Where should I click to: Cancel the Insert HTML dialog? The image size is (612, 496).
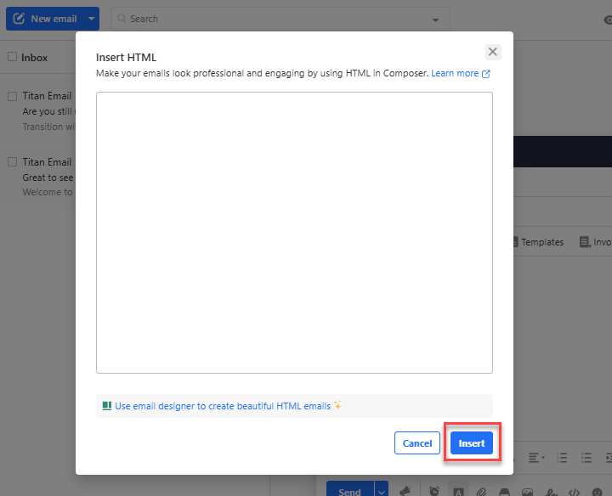(x=417, y=443)
